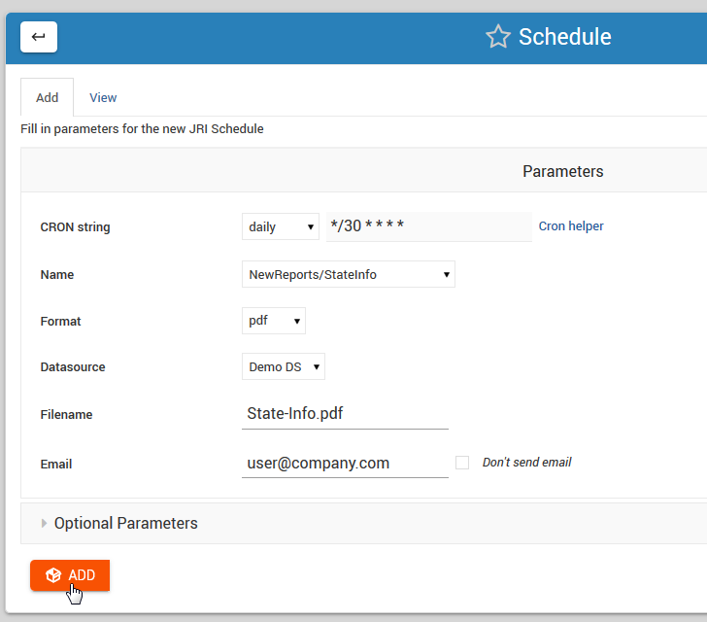Click the Filename field State-Info.pdf
Image resolution: width=707 pixels, height=622 pixels.
click(345, 414)
